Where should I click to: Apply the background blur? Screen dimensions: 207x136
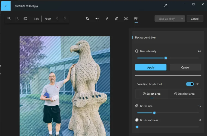151,67
